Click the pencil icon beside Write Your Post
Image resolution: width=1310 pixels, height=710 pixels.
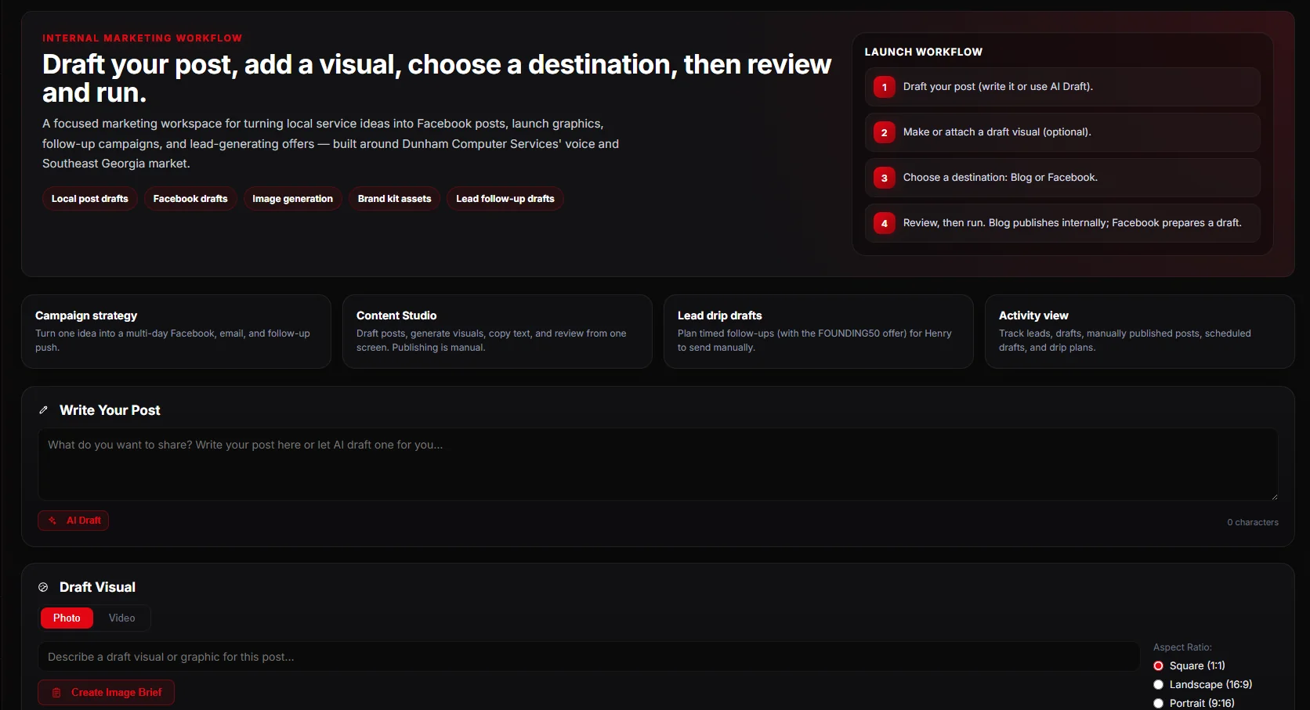pyautogui.click(x=43, y=410)
